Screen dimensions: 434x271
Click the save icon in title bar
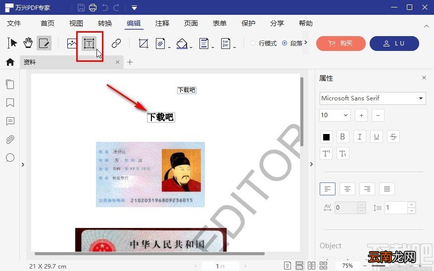tap(81, 7)
